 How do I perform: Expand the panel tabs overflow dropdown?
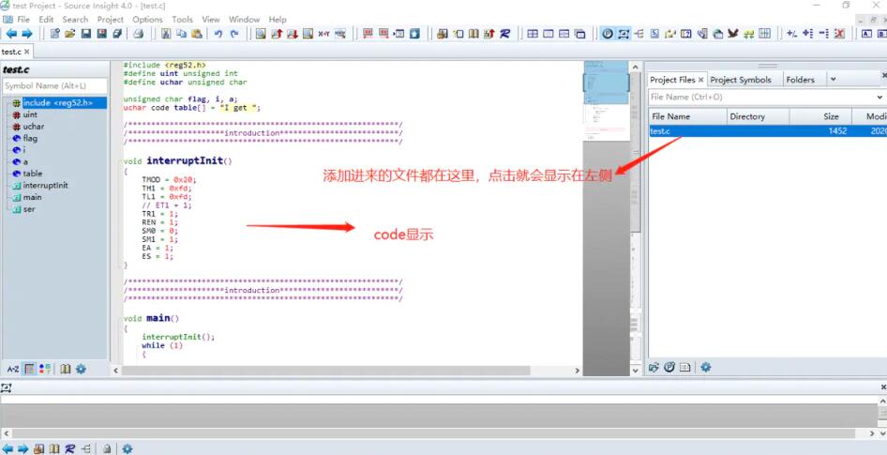point(833,80)
